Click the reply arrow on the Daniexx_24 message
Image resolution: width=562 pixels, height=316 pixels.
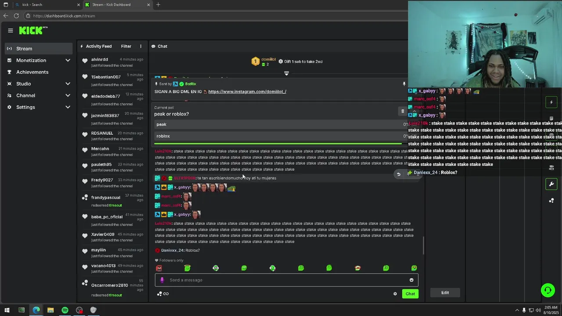[399, 174]
